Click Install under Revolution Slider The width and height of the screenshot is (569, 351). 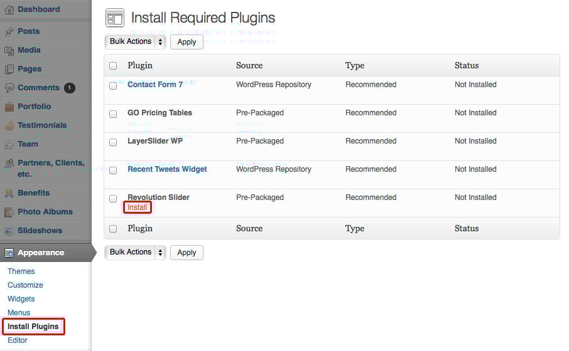pos(138,207)
